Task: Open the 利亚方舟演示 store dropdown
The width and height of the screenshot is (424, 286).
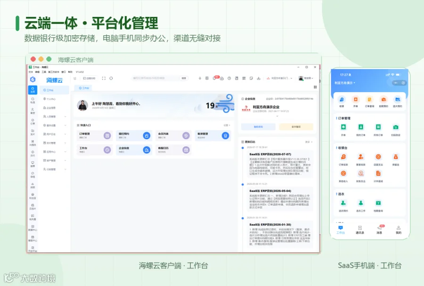Action: point(279,78)
